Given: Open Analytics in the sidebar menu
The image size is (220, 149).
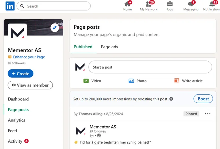Looking at the screenshot, I should coord(16,120).
